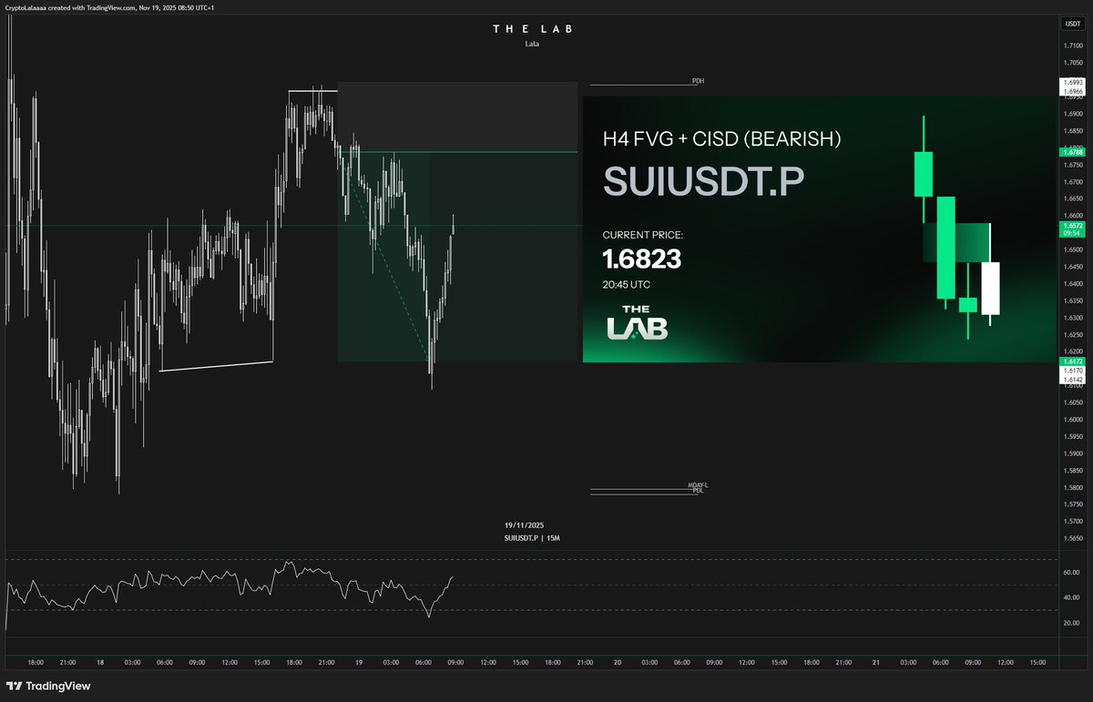
Task: Click the 1.6823 price value
Action: click(642, 260)
